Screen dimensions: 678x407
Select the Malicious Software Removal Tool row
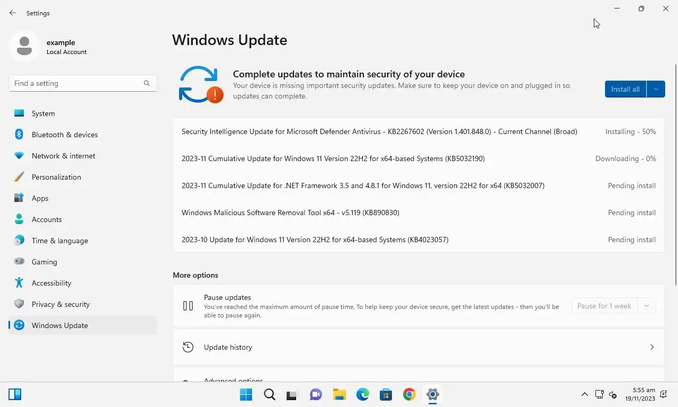pos(418,213)
